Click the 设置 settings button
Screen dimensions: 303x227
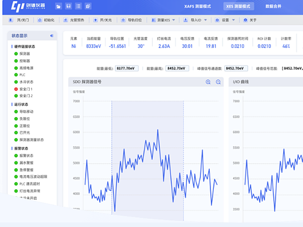tap(222, 20)
